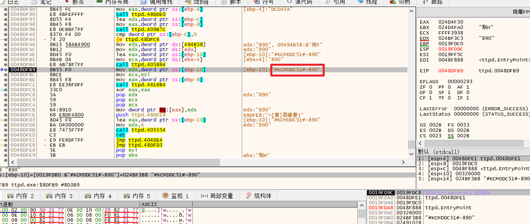Switch to the 内存 3 dump tab
The width and height of the screenshot is (530, 224).
[59, 196]
